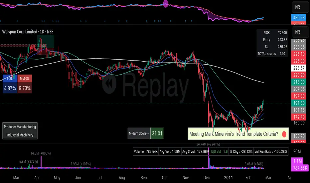Click the Avg Vol : 1.09M cell
Image resolution: width=310 pixels, height=183 pixels.
(170, 152)
